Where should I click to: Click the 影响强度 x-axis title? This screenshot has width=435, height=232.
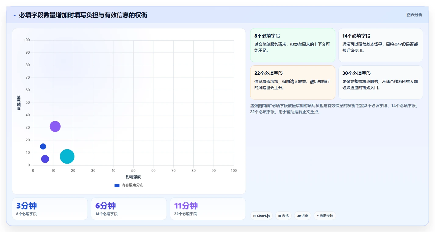(133, 177)
